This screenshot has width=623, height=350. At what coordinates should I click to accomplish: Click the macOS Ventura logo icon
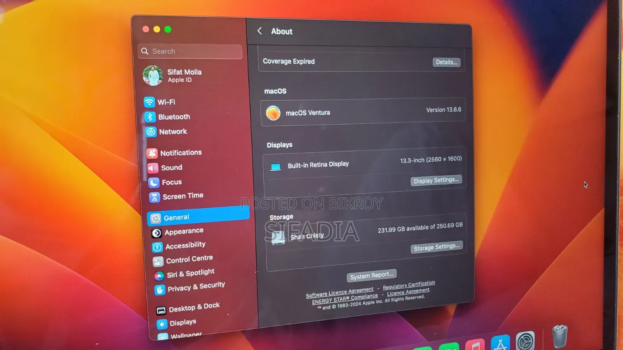[x=273, y=113]
